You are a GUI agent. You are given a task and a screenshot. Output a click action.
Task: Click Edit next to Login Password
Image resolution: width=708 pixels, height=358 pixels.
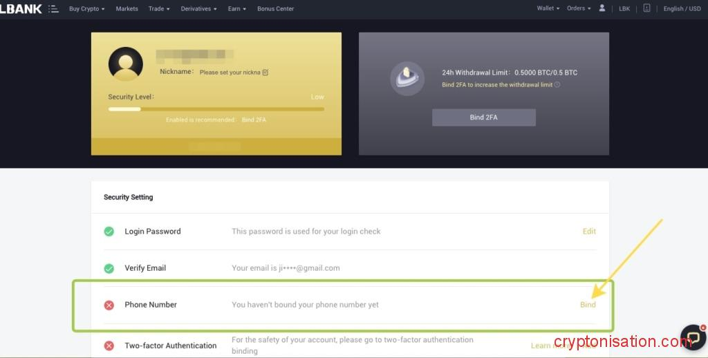589,232
